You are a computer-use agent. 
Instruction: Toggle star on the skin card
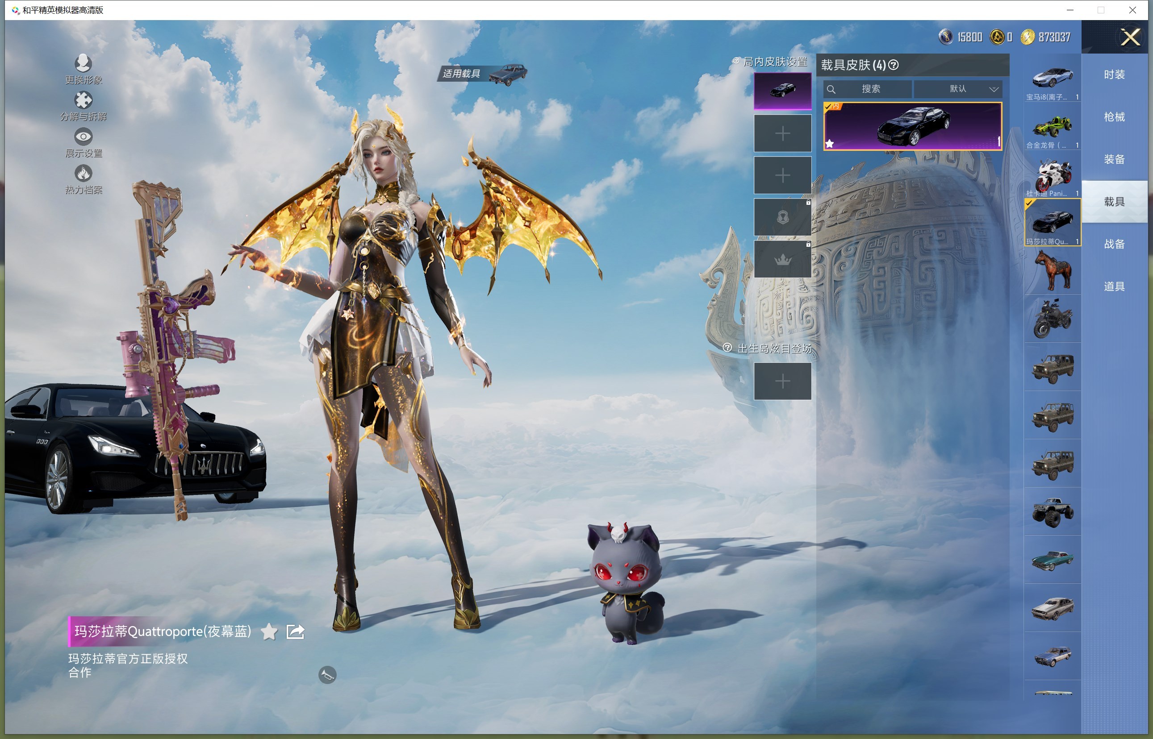[830, 144]
